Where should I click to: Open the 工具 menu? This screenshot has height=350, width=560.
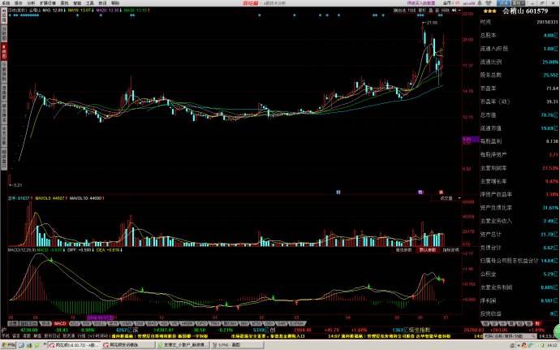(89, 3)
